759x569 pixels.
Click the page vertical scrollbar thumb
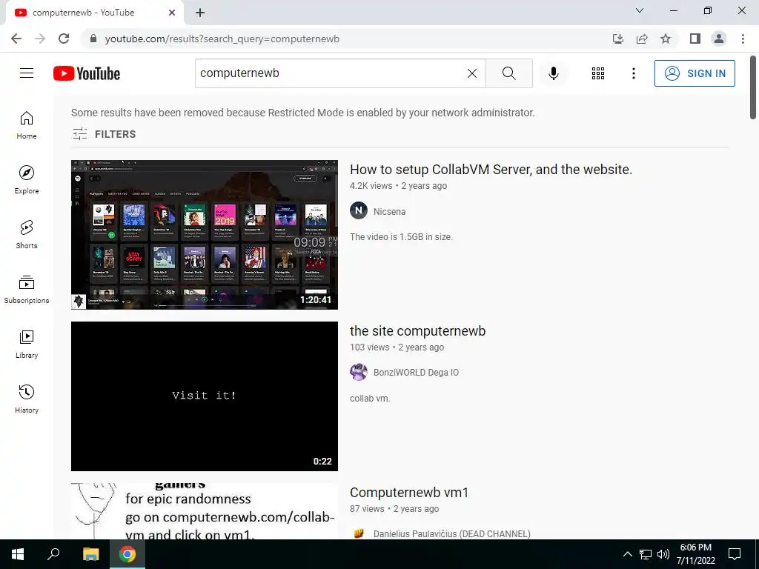753,87
